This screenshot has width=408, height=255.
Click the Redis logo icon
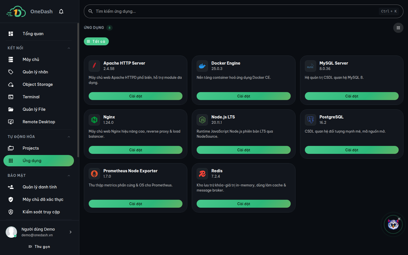click(x=202, y=174)
